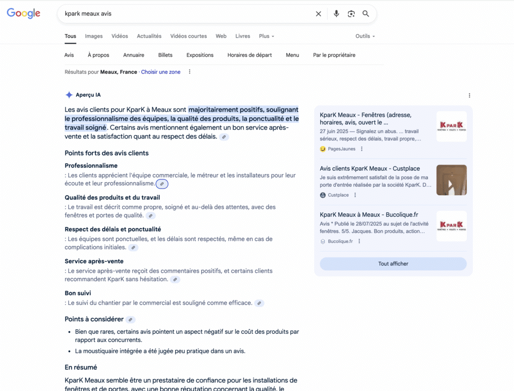Click the Tout afficher button
Screen dimensions: 514x391
[x=393, y=264]
